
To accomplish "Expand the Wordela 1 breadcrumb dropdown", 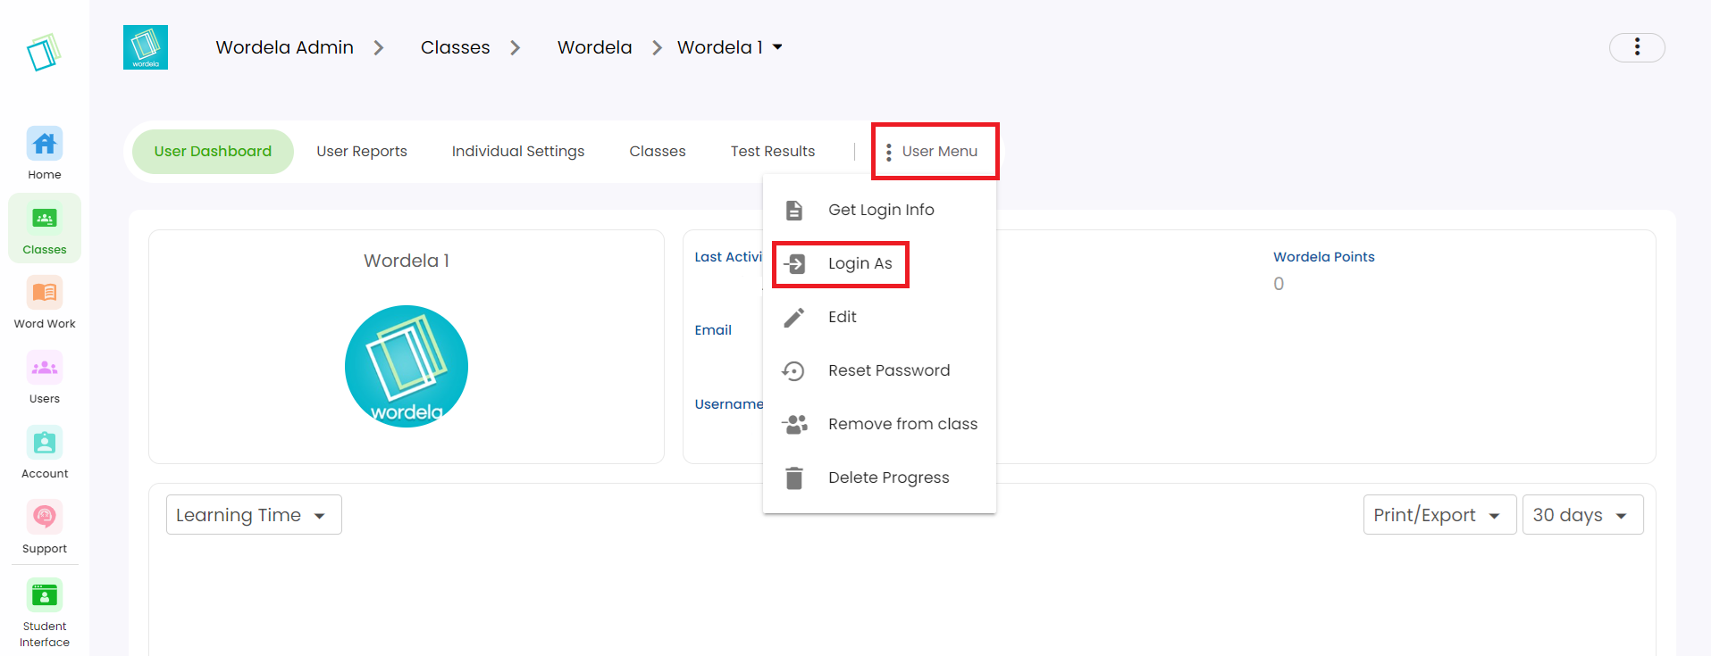I will [777, 47].
